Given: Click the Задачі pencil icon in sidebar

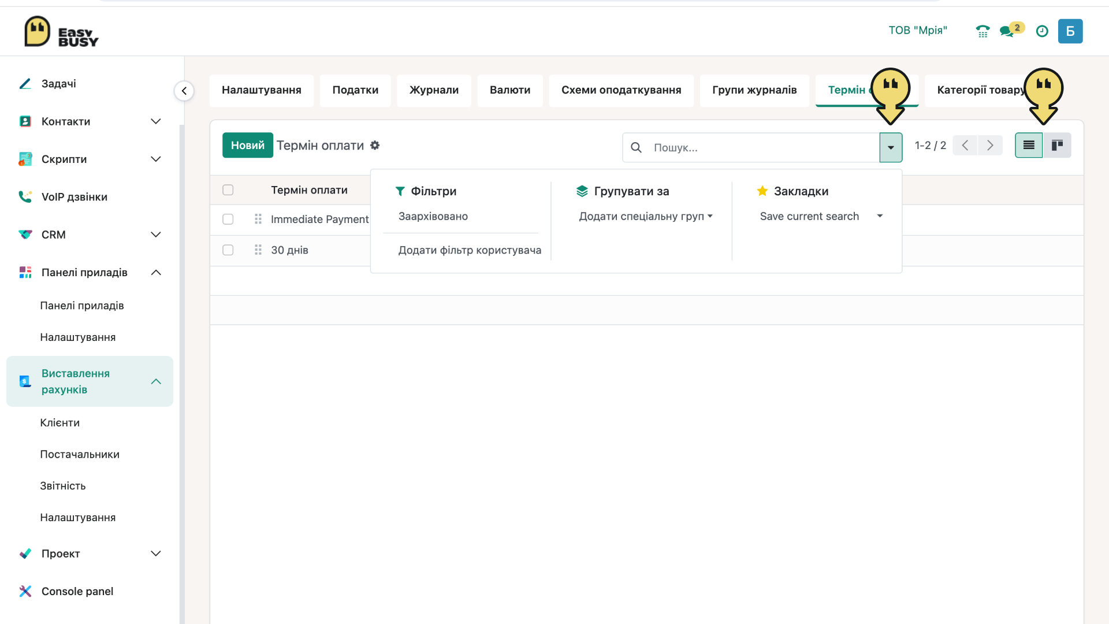Looking at the screenshot, I should pos(25,84).
